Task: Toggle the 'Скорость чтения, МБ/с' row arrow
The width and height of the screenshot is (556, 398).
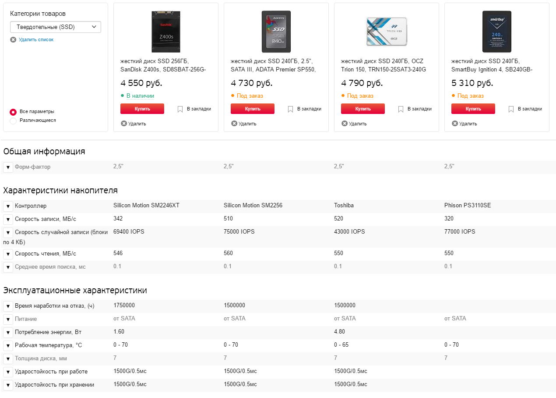Action: (8, 254)
